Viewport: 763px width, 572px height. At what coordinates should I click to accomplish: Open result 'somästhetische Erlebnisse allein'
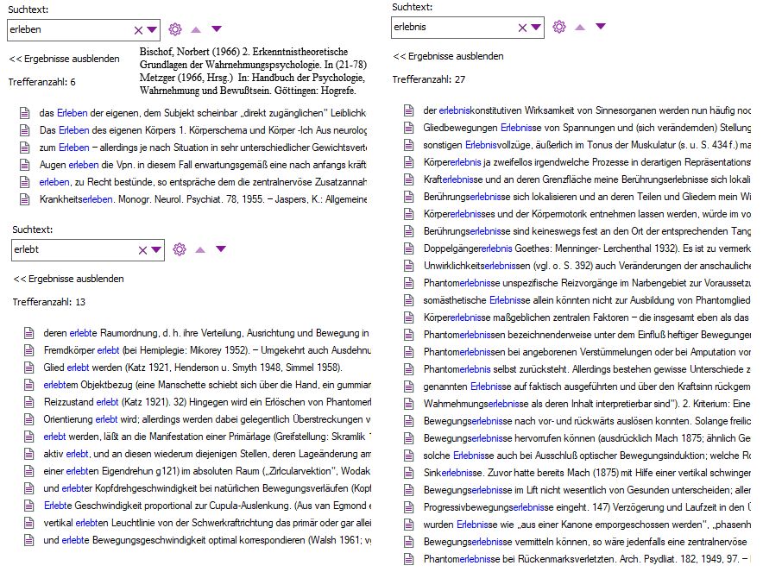pyautogui.click(x=587, y=300)
